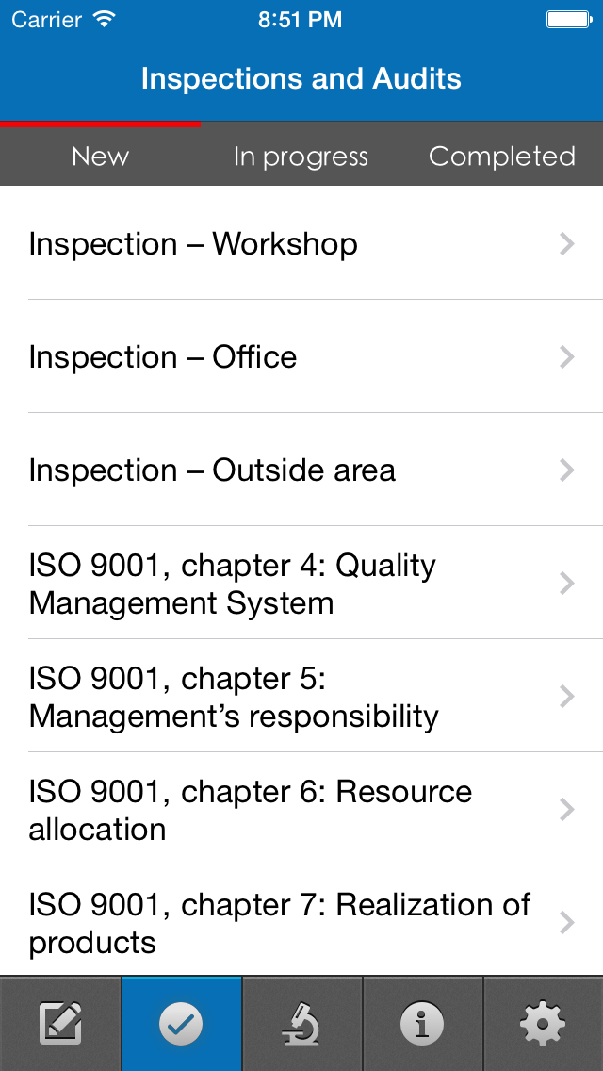This screenshot has width=603, height=1071.
Task: Switch to the New tab
Action: coord(101,157)
